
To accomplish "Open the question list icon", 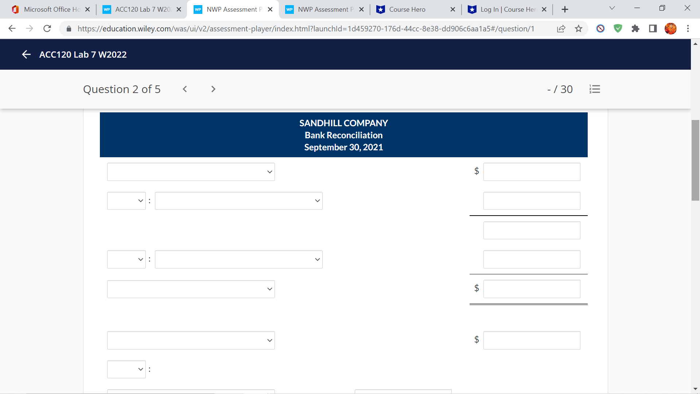I will 595,89.
